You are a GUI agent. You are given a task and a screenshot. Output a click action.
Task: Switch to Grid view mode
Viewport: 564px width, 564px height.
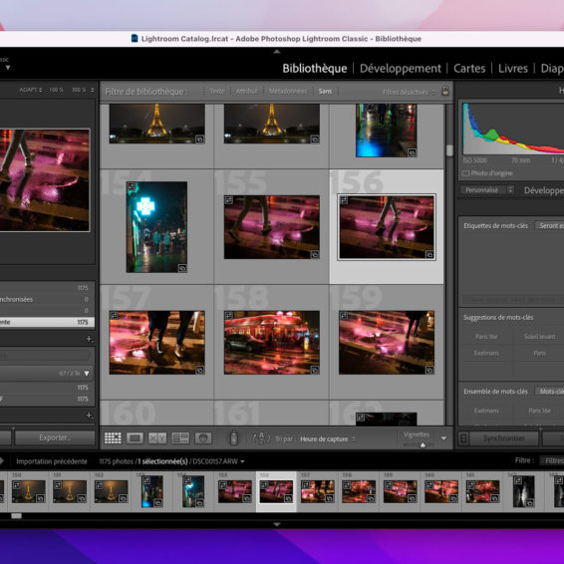point(113,438)
